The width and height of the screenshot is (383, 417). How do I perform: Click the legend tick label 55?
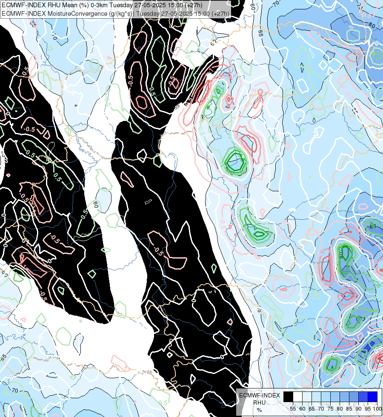coord(293,409)
